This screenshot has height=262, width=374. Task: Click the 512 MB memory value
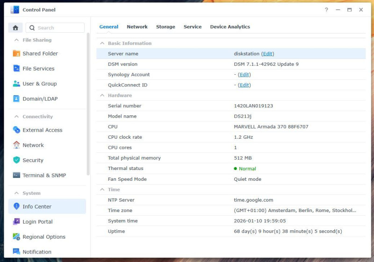point(243,158)
